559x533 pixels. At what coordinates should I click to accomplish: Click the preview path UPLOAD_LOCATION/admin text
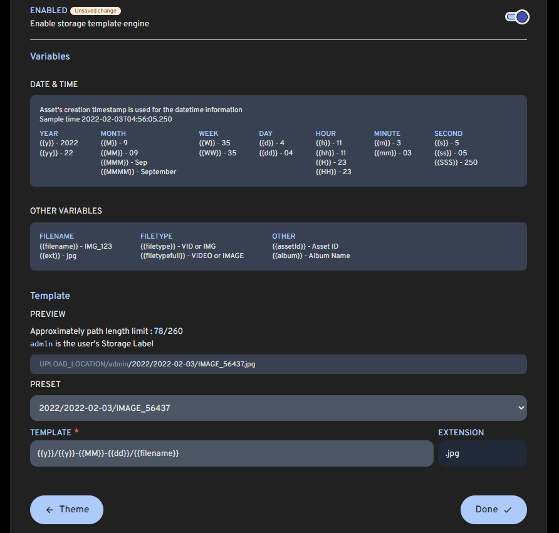[x=83, y=364]
